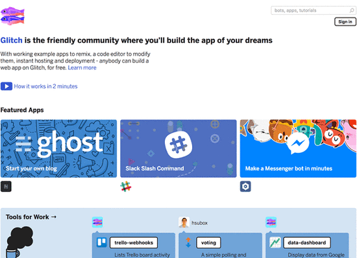Follow the Learn more link

[x=82, y=67]
